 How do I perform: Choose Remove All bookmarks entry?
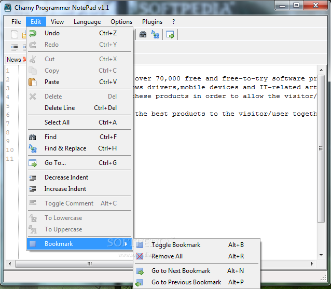(x=197, y=256)
